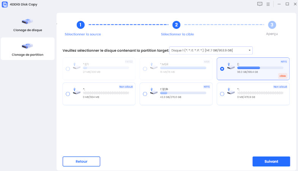The height and width of the screenshot is (171, 298).
Task: Click the Clonage de partition drive icon
Action: 27,46
